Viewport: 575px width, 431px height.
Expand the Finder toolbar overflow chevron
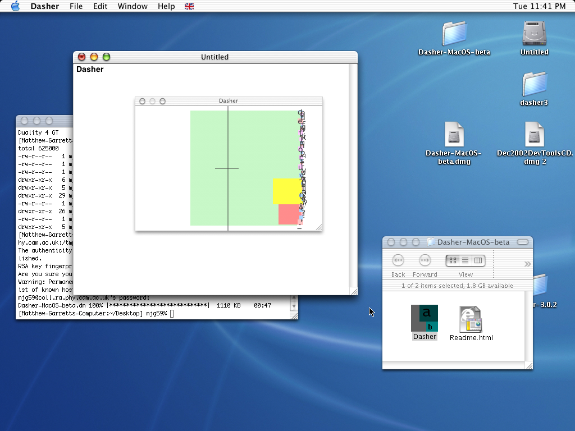[x=527, y=264]
